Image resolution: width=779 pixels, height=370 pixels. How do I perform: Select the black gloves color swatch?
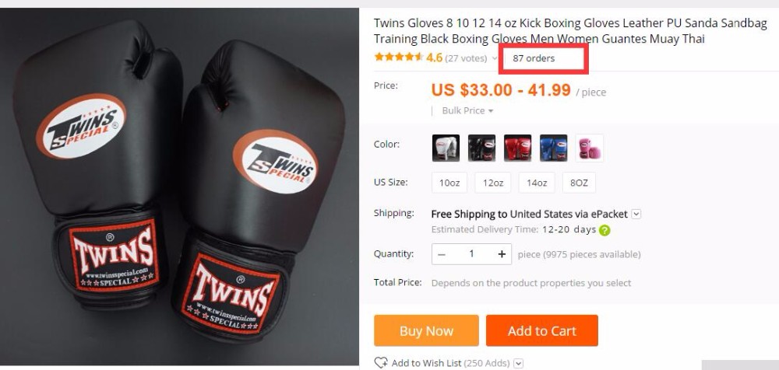point(481,148)
